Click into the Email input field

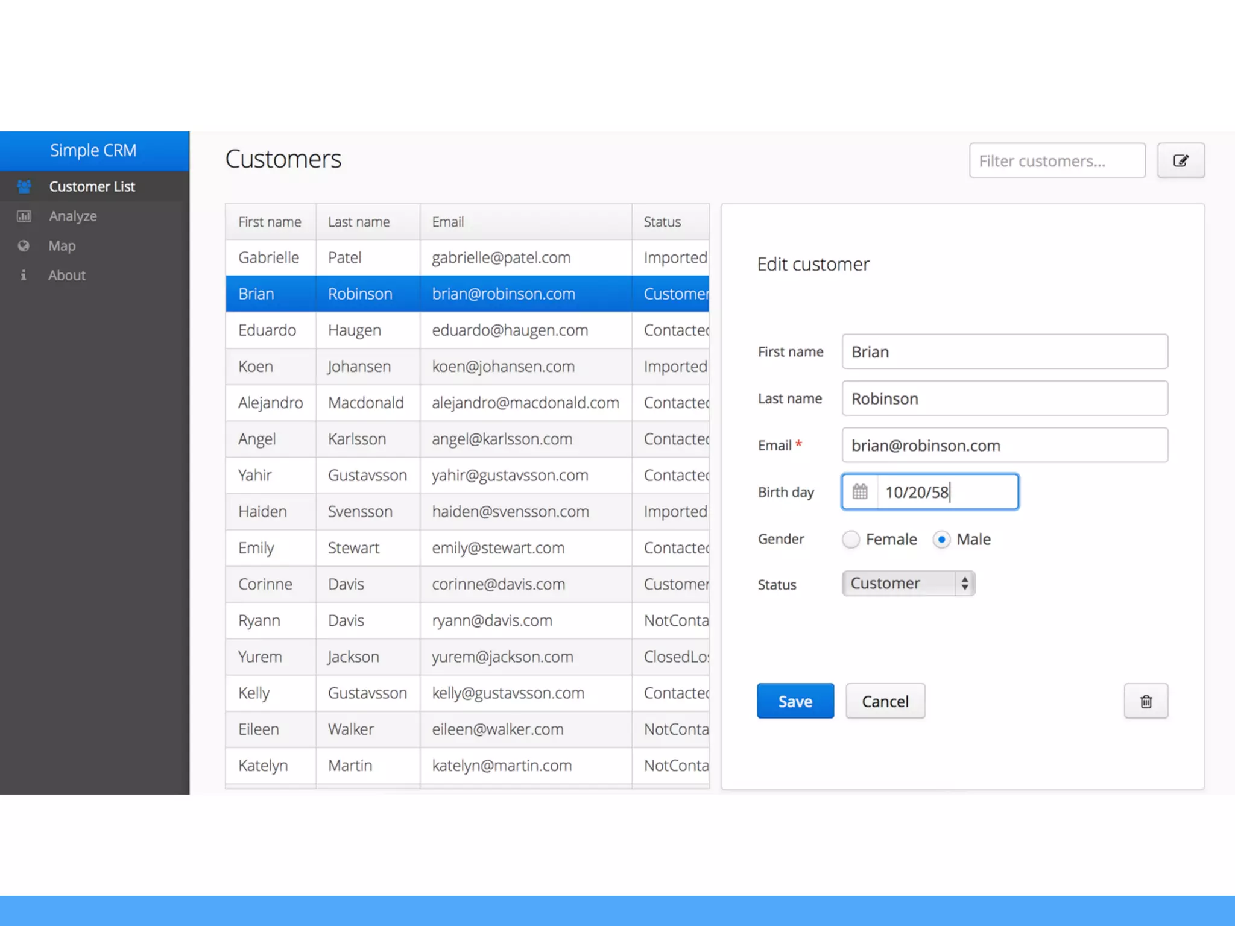[x=1004, y=446]
